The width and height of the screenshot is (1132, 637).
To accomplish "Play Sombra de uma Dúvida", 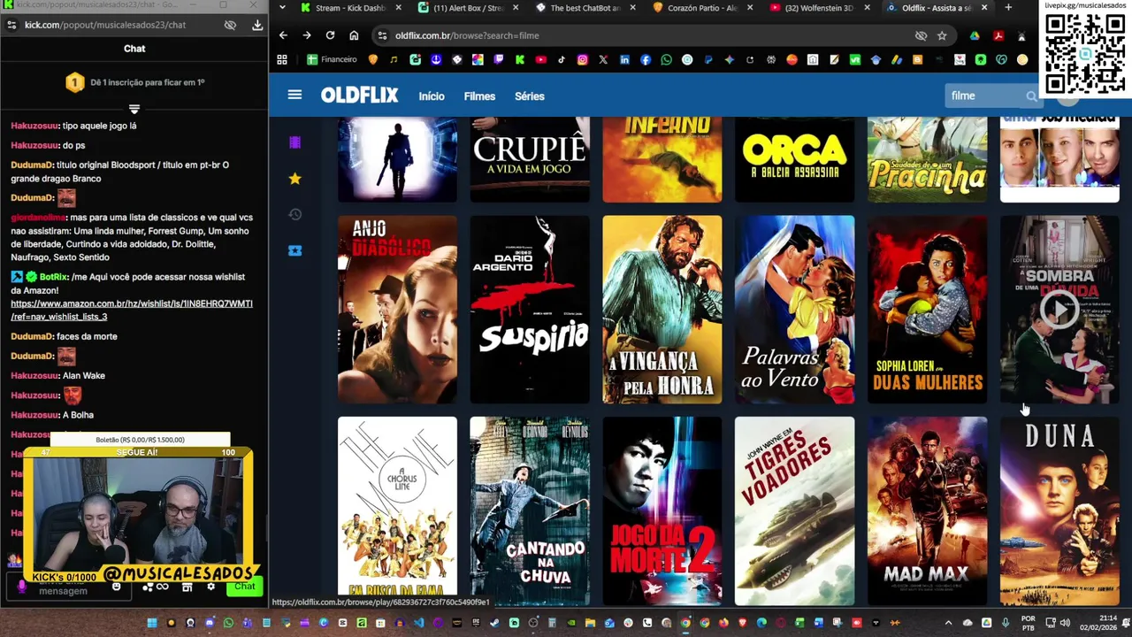I will tap(1059, 310).
